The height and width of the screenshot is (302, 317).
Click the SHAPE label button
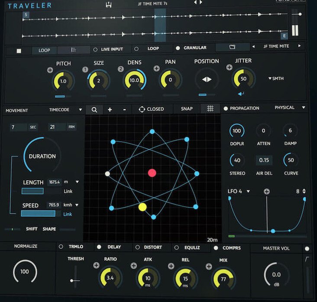click(49, 229)
